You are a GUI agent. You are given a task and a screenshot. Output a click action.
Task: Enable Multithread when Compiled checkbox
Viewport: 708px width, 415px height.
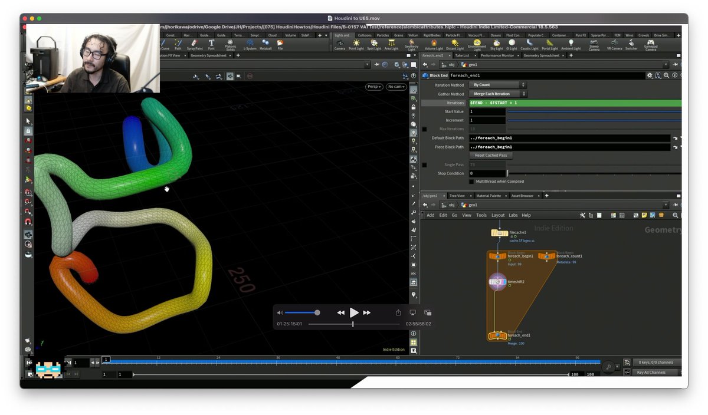[x=471, y=182]
